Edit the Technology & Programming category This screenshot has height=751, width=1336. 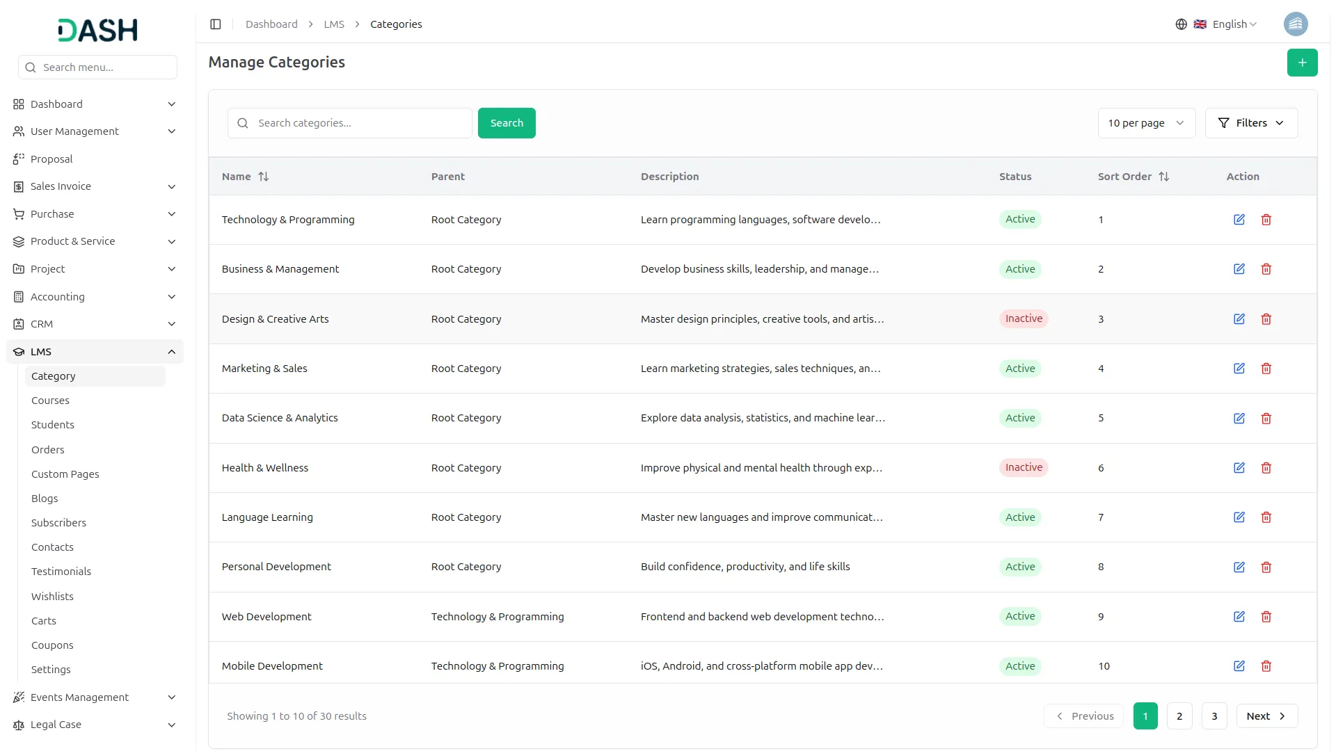pyautogui.click(x=1239, y=220)
